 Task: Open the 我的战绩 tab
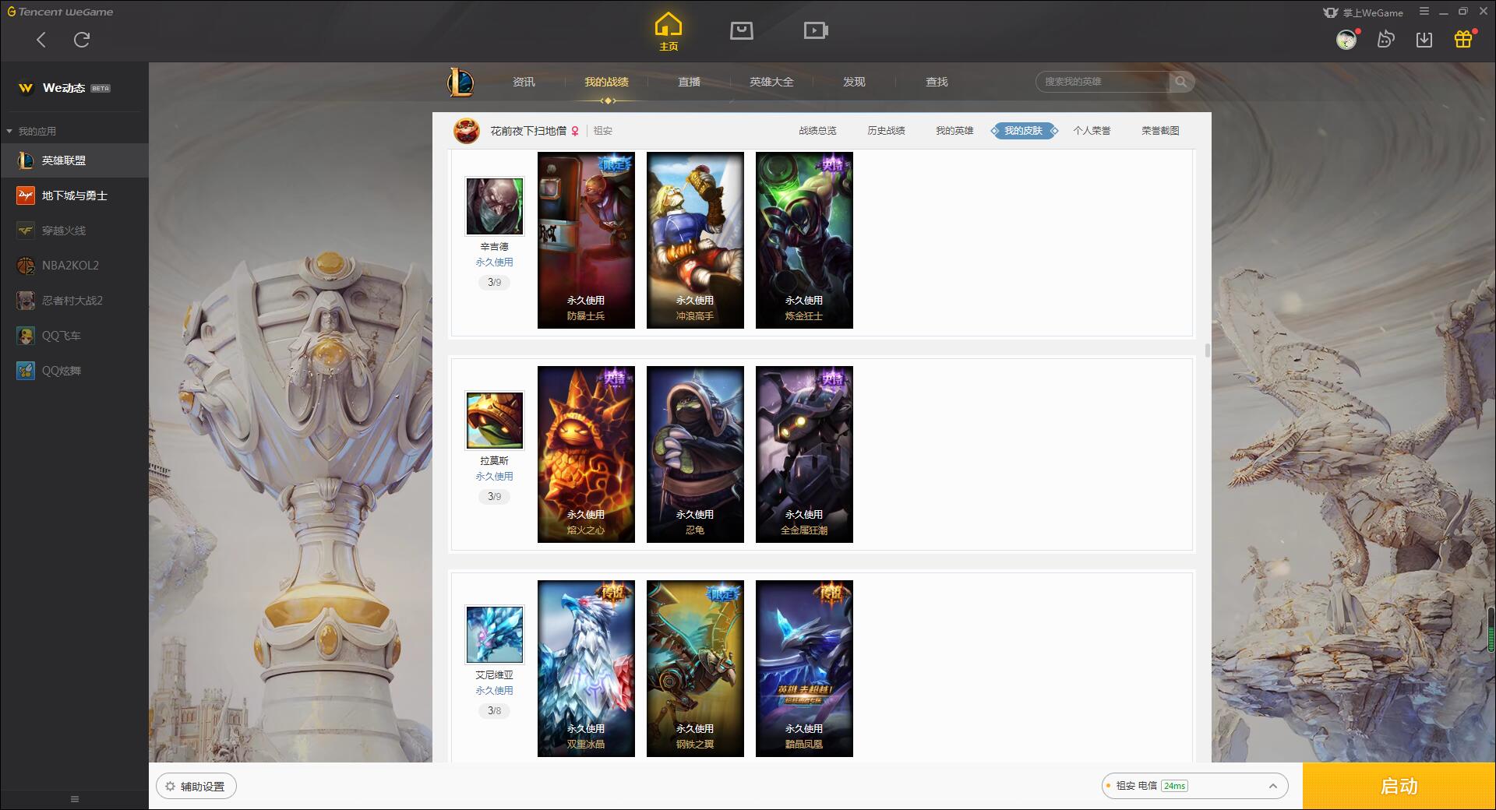[x=606, y=82]
